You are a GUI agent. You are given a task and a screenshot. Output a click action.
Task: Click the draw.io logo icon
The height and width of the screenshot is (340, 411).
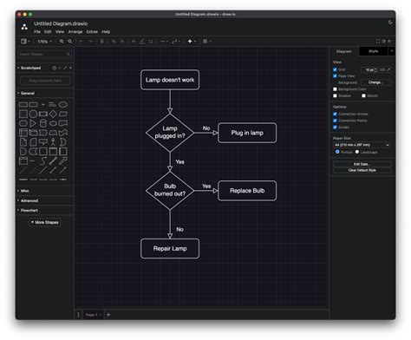point(24,27)
